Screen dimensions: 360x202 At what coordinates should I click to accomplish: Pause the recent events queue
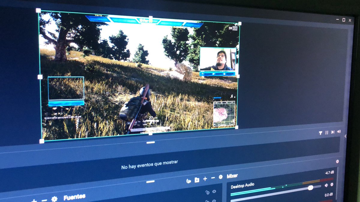[x=327, y=132]
